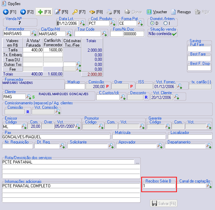Open lookup beside Solicitante field
215x210 pixels.
point(111,146)
